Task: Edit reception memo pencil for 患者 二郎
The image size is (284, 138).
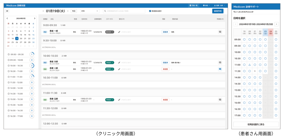Action: click(x=119, y=69)
